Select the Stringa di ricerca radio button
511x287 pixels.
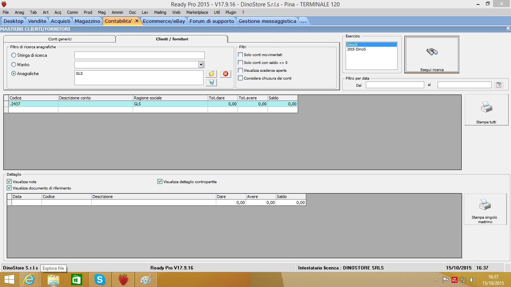point(14,55)
